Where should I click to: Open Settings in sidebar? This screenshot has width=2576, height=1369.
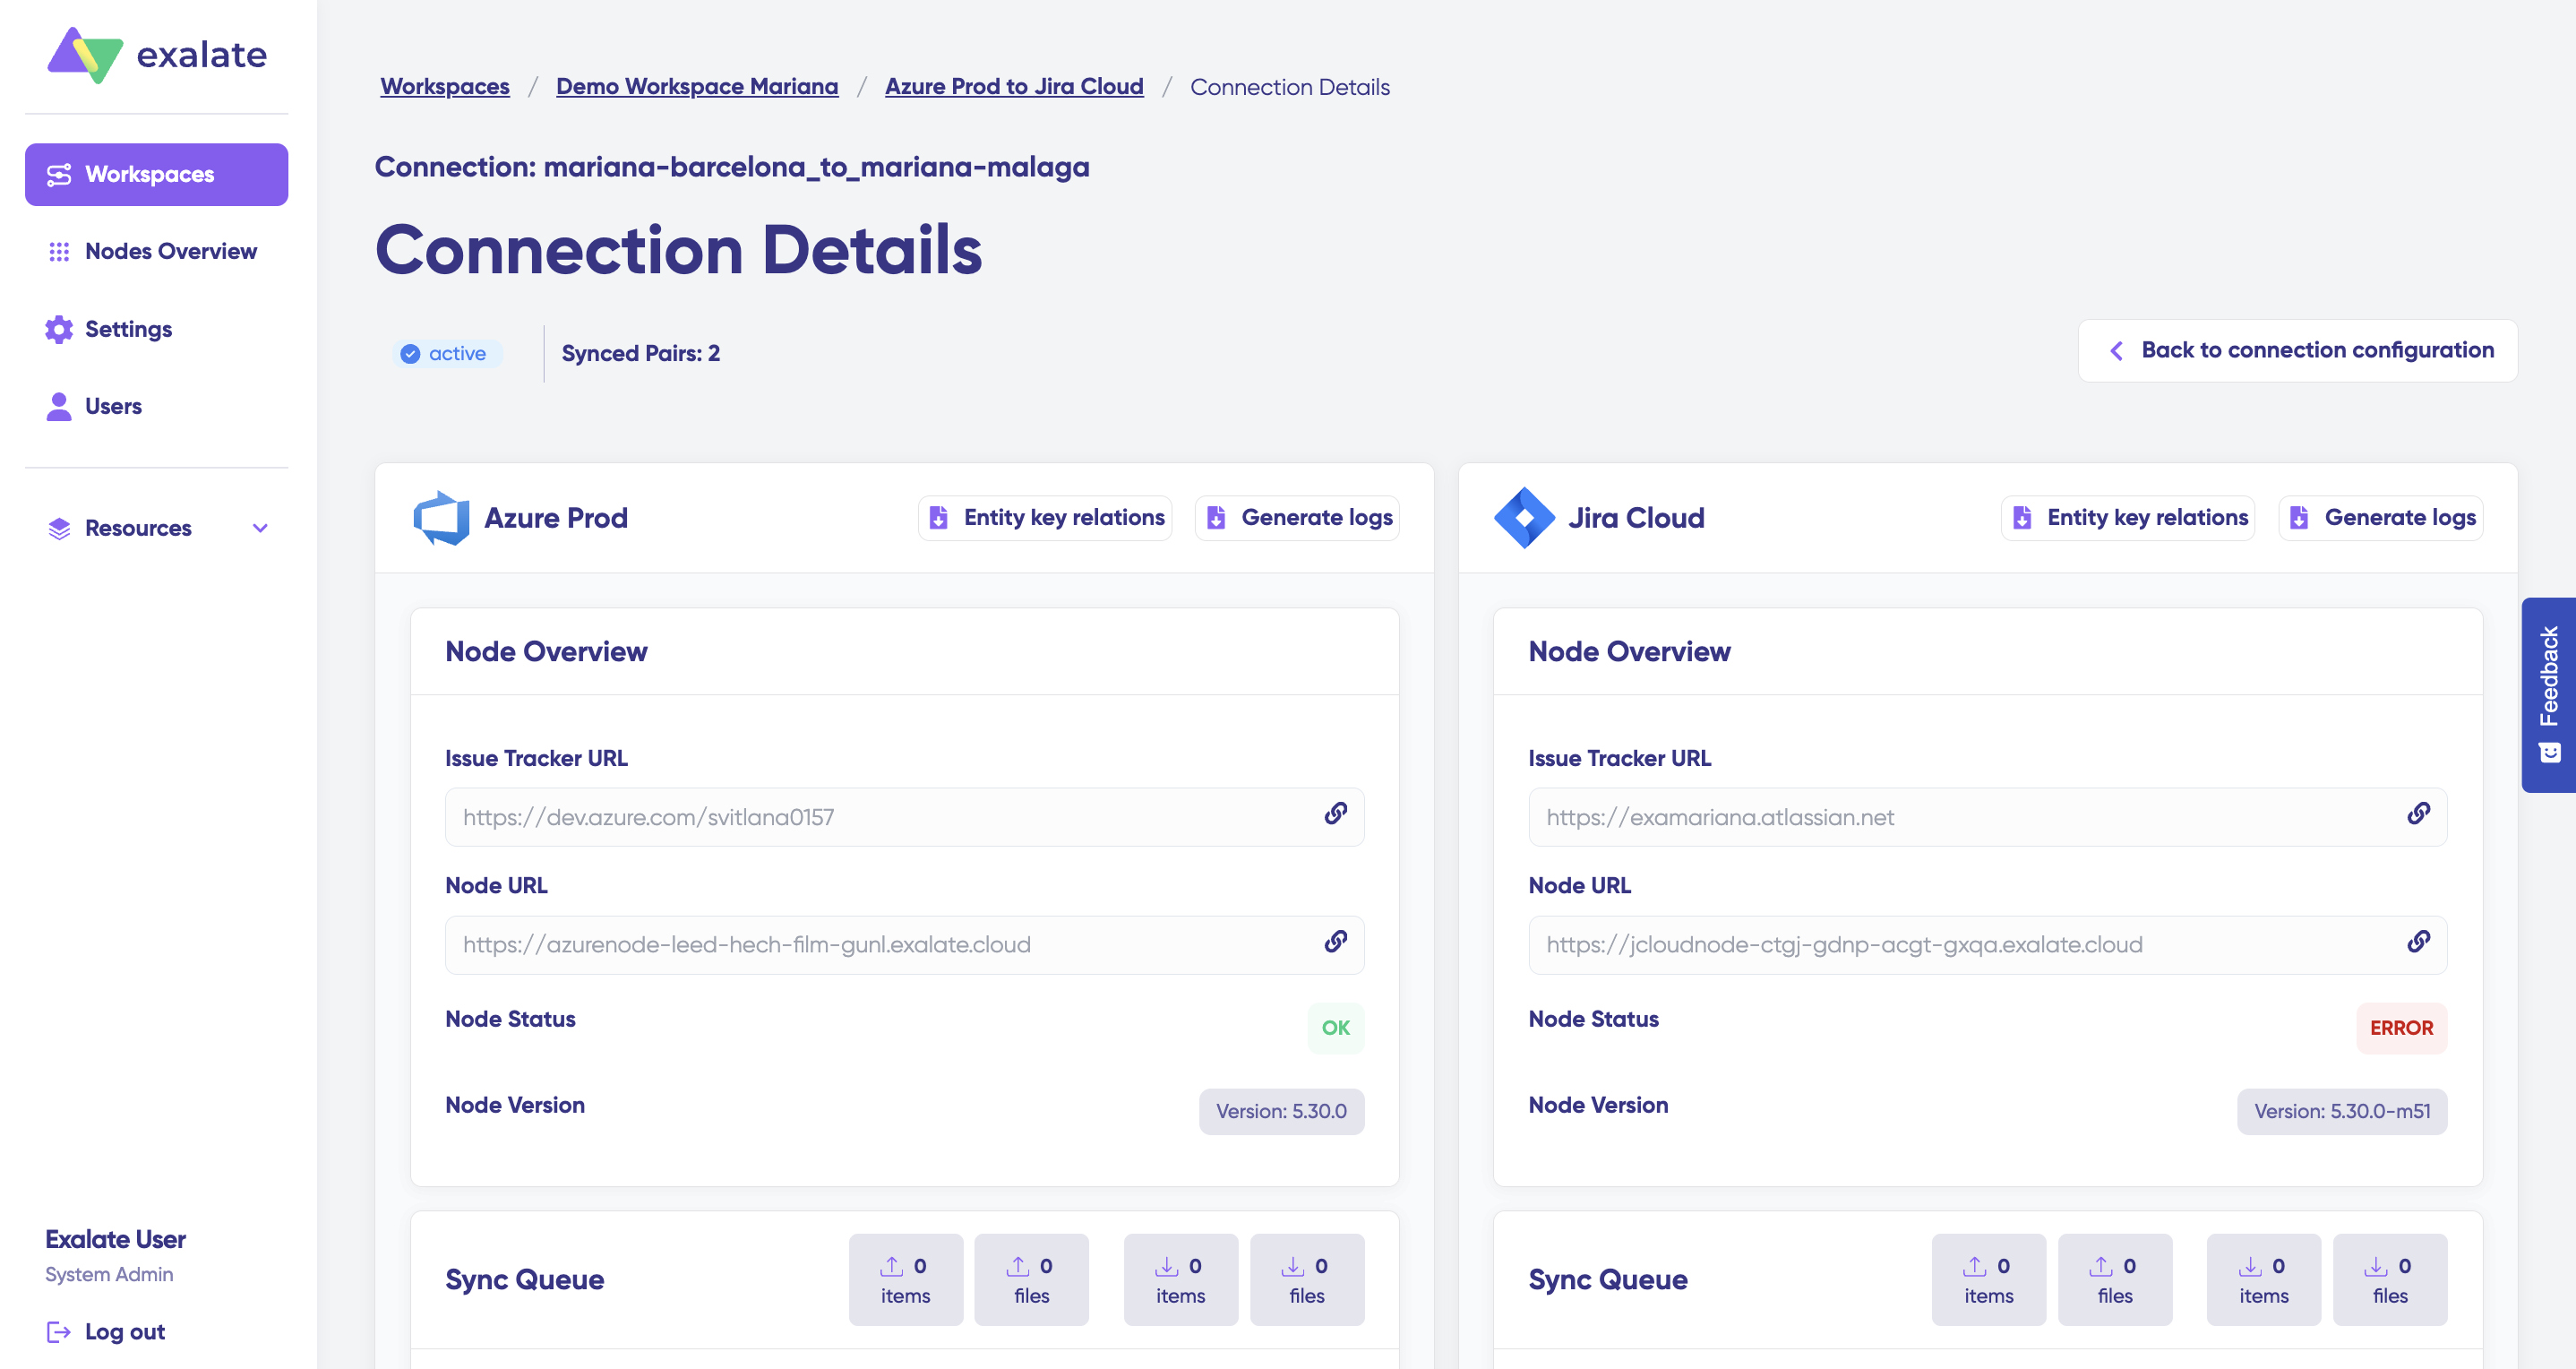tap(128, 329)
